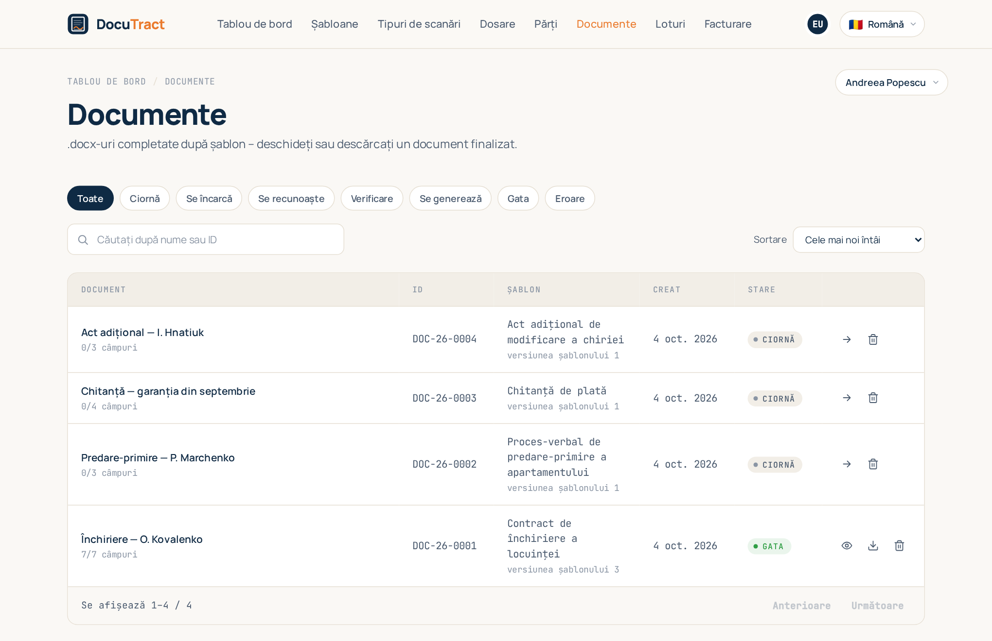
Task: Click the DOC-26-0002 ID cell
Action: [444, 464]
